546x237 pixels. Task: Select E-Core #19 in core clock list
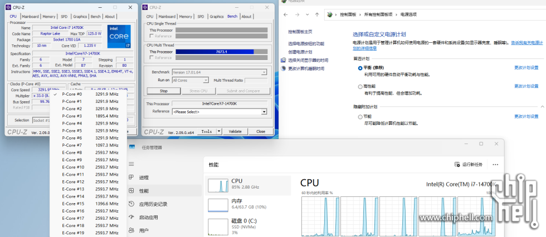(x=89, y=233)
